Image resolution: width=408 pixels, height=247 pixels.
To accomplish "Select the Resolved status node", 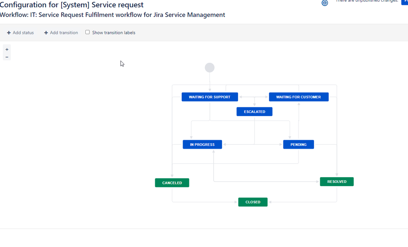I will tap(337, 182).
